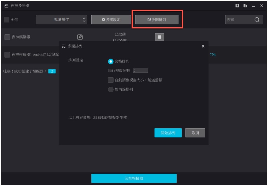Focus the 每行視窗個數 number field
Image resolution: width=268 pixels, height=186 pixels.
(140, 70)
